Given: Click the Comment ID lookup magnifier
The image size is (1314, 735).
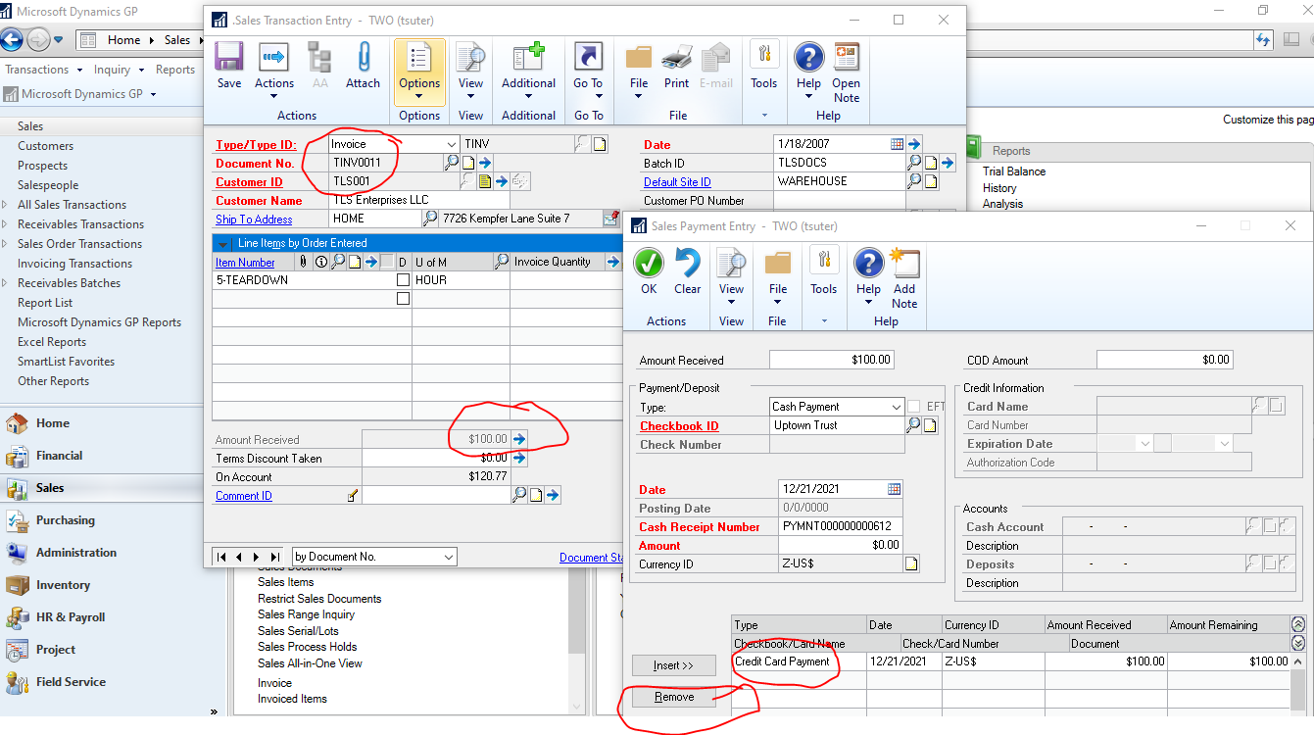Looking at the screenshot, I should pyautogui.click(x=519, y=496).
